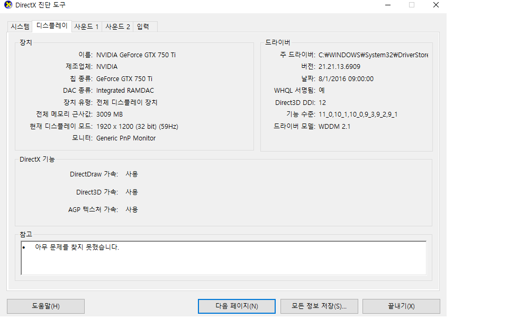Open the 사운드 2 tab

[x=117, y=26]
